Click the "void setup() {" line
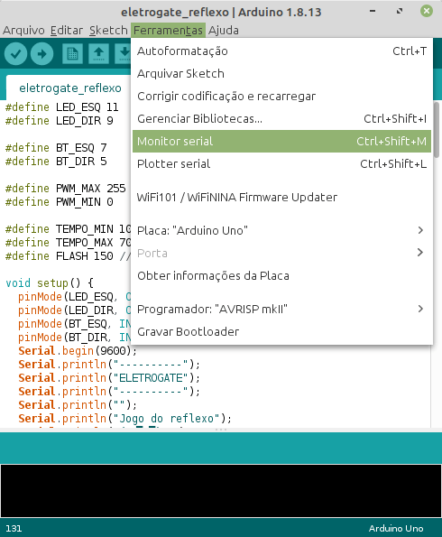 (50, 283)
